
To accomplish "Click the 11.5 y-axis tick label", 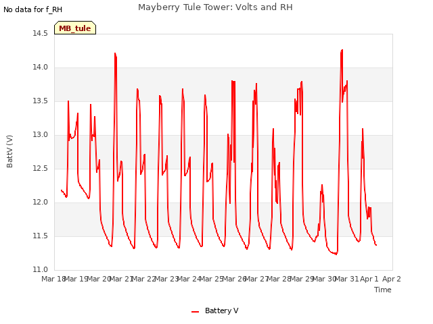I will [x=41, y=236].
